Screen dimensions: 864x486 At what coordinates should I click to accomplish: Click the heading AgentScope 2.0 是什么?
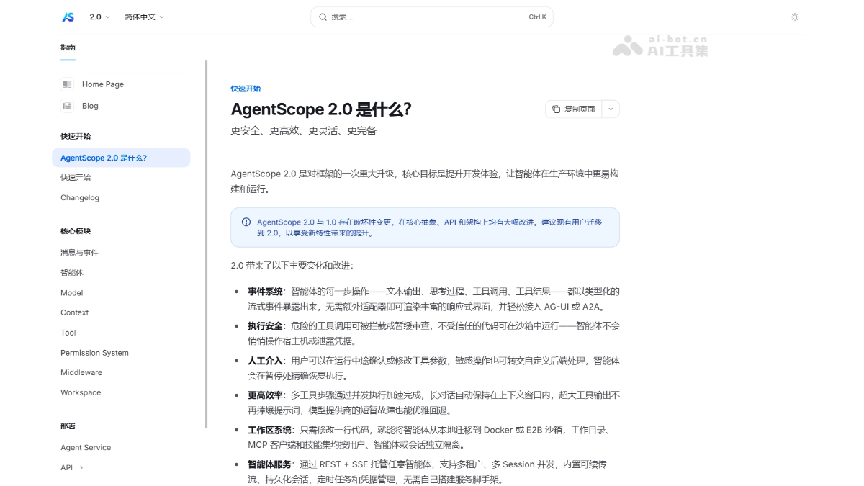[x=321, y=109]
